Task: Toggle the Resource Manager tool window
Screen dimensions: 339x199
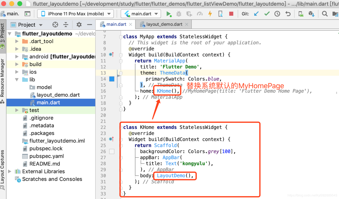Action: 2,81
